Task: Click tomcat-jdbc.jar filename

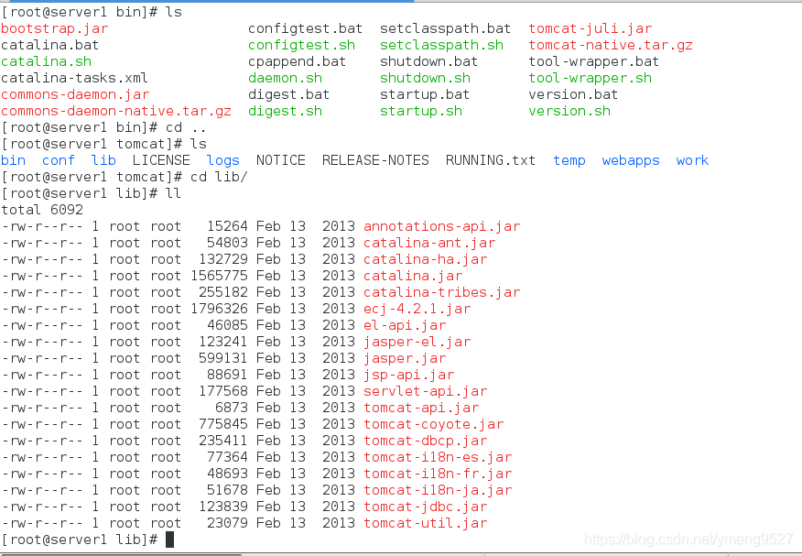Action: (x=426, y=507)
